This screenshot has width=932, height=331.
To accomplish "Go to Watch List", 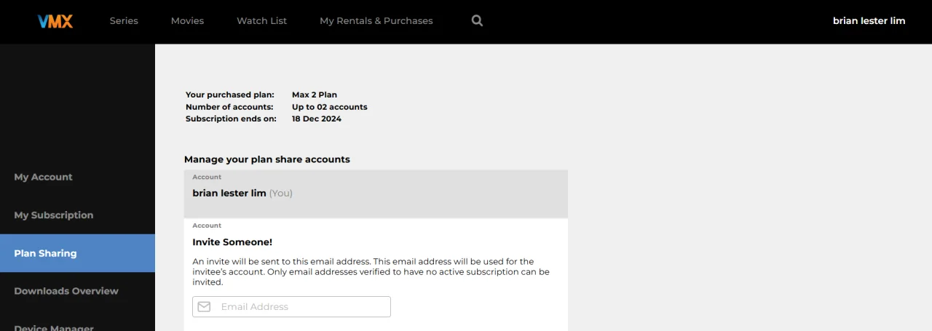I will point(261,21).
